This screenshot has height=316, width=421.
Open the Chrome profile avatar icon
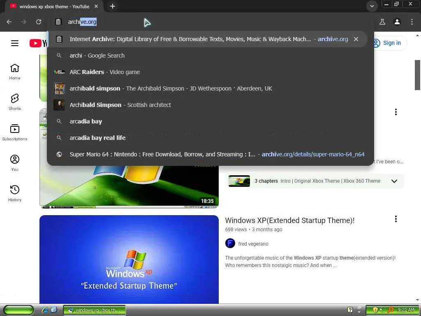point(397,22)
